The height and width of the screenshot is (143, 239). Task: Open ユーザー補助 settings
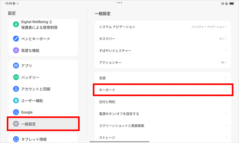coord(43,100)
